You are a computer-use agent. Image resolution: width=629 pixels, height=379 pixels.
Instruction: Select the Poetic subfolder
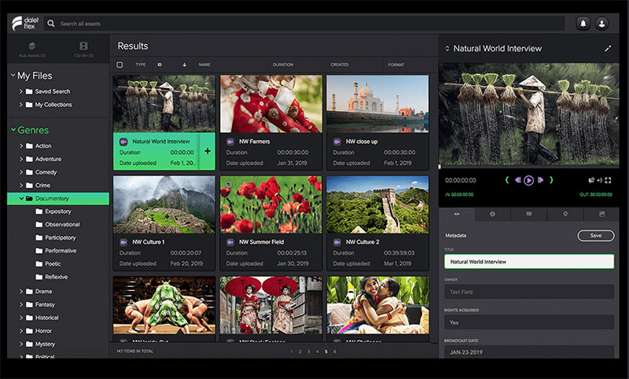pos(53,264)
